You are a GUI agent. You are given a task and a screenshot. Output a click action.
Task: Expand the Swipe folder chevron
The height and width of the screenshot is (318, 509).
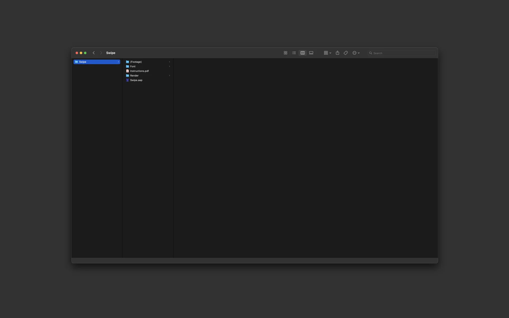tap(118, 62)
